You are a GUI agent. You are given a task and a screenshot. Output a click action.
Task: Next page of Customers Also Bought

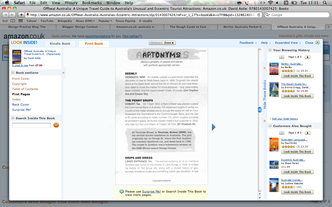click(307, 133)
